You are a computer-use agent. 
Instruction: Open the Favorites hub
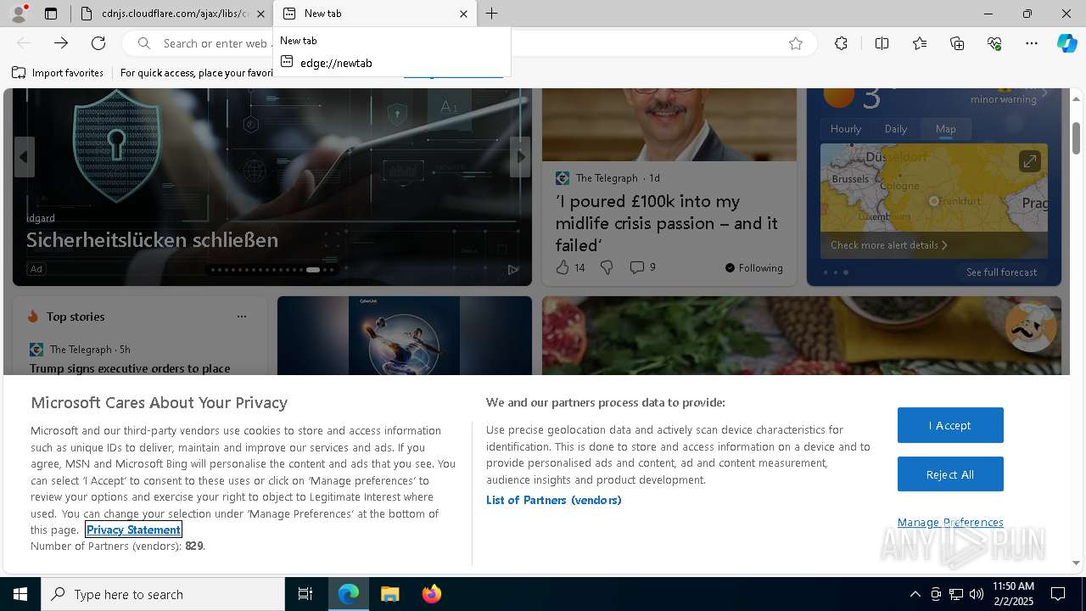click(x=920, y=43)
